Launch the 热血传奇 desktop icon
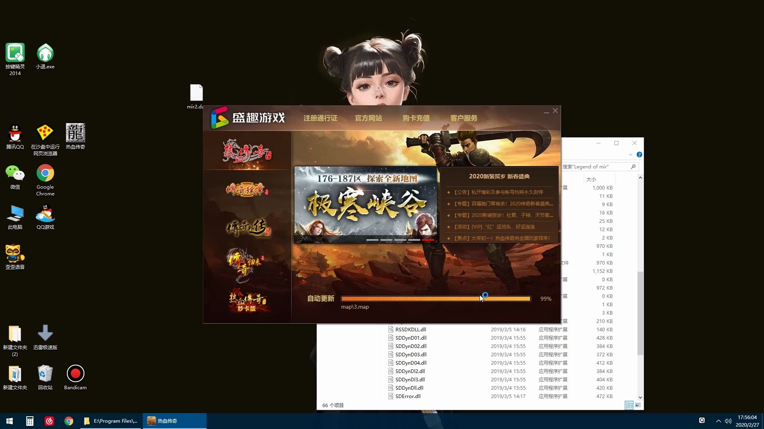 (75, 136)
